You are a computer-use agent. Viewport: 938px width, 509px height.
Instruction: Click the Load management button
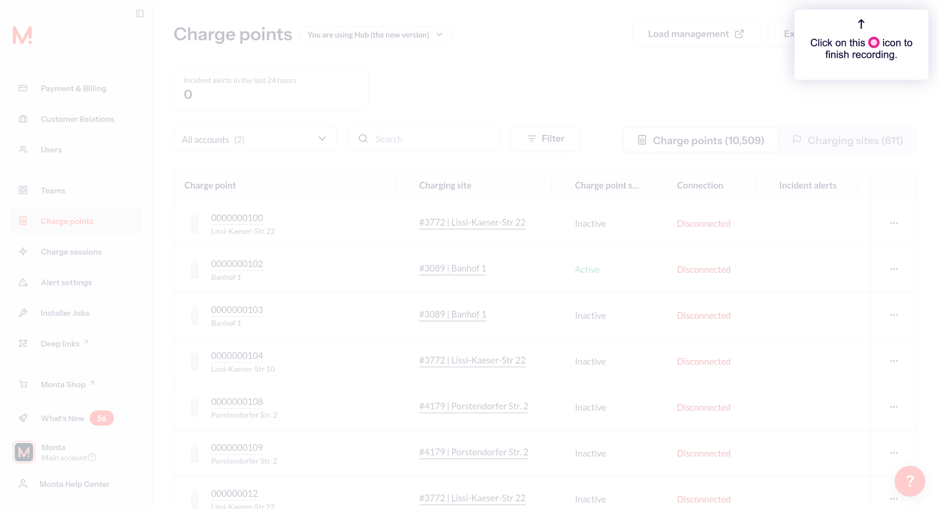pos(696,34)
